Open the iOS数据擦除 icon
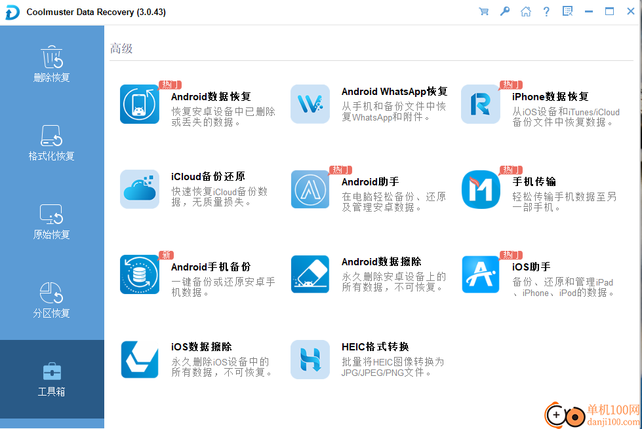This screenshot has width=642, height=429. tap(140, 360)
